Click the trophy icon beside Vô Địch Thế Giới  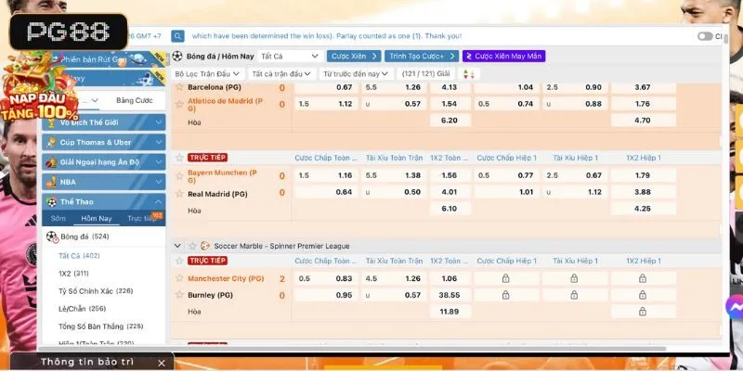click(52, 122)
